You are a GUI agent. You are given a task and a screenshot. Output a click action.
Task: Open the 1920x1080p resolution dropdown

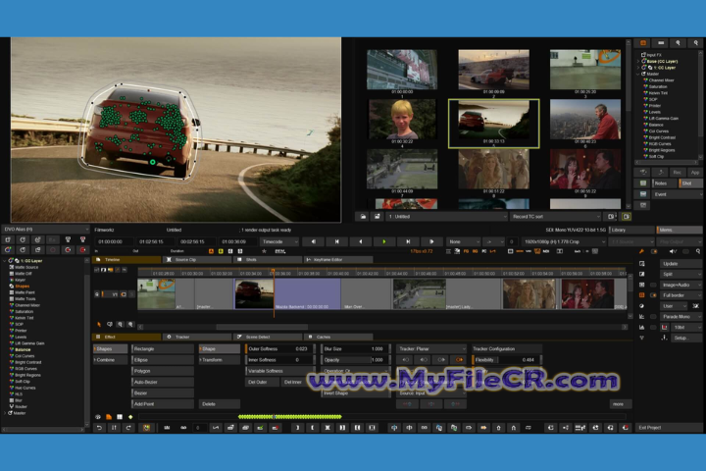pyautogui.click(x=563, y=241)
